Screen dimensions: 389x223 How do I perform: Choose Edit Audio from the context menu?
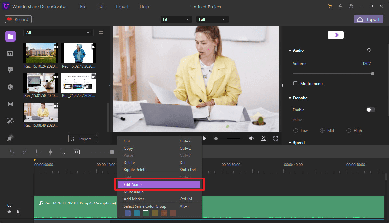click(x=159, y=184)
